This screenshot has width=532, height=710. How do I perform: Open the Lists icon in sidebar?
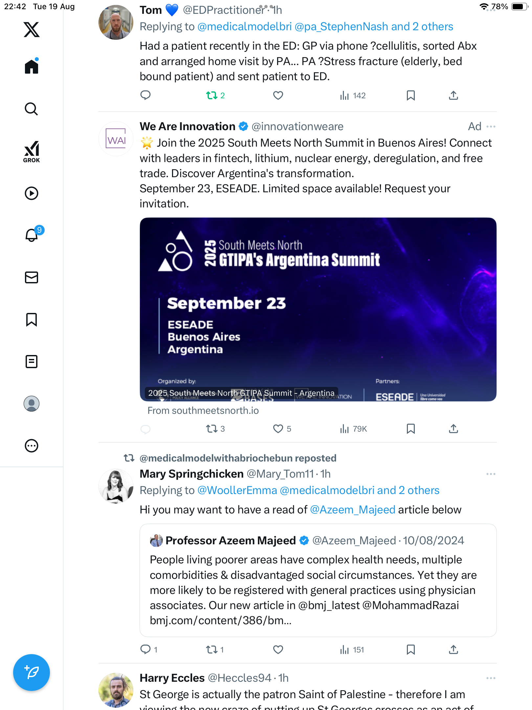pyautogui.click(x=32, y=362)
